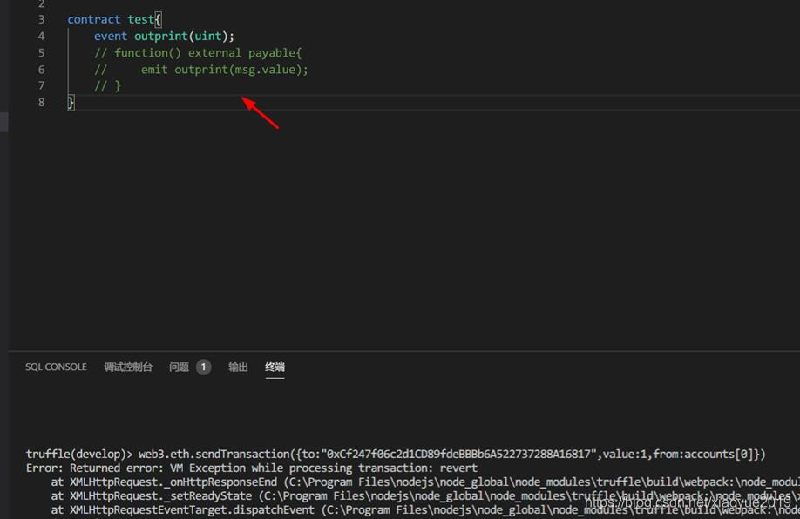Image resolution: width=800 pixels, height=519 pixels.
Task: Click the 'truffle(develop)>' terminal prompt
Action: (79, 454)
